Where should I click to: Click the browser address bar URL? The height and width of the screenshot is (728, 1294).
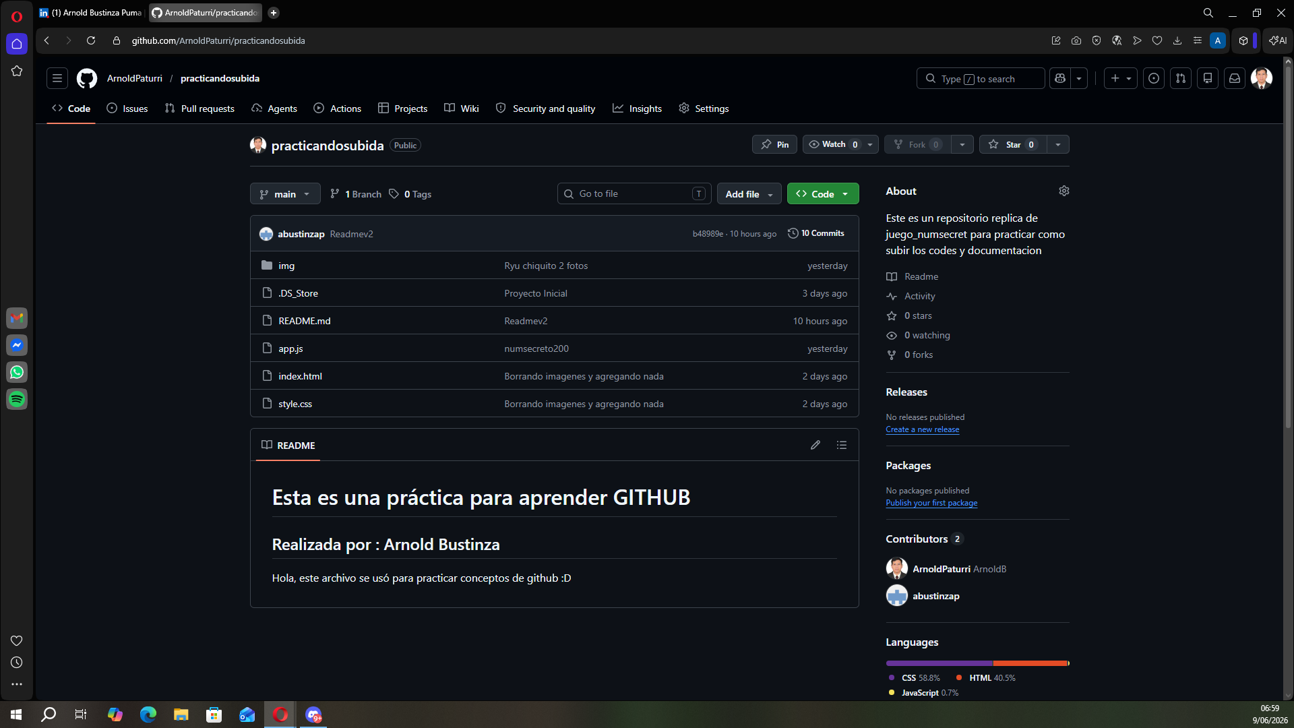218,40
